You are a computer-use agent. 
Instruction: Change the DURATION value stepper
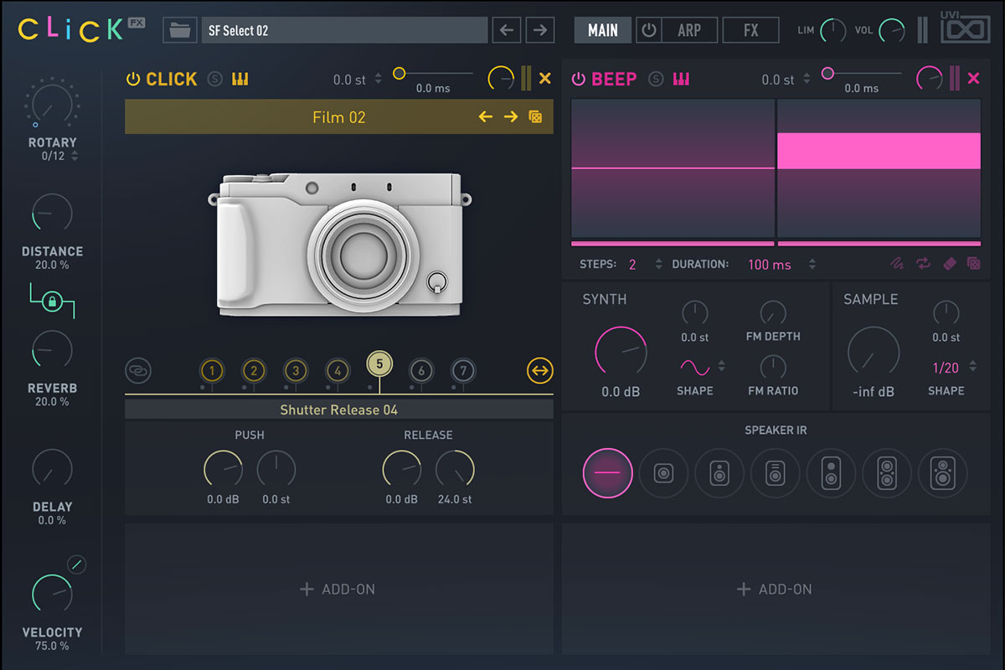812,264
